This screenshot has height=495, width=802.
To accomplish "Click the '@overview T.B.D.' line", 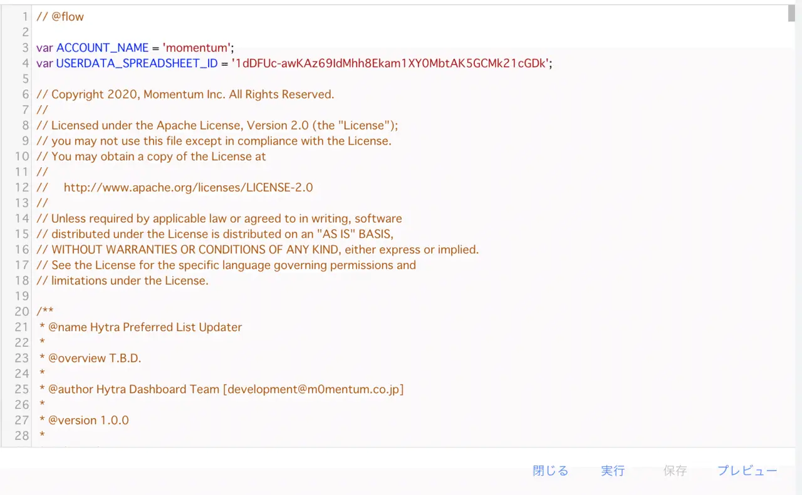I will (x=94, y=358).
